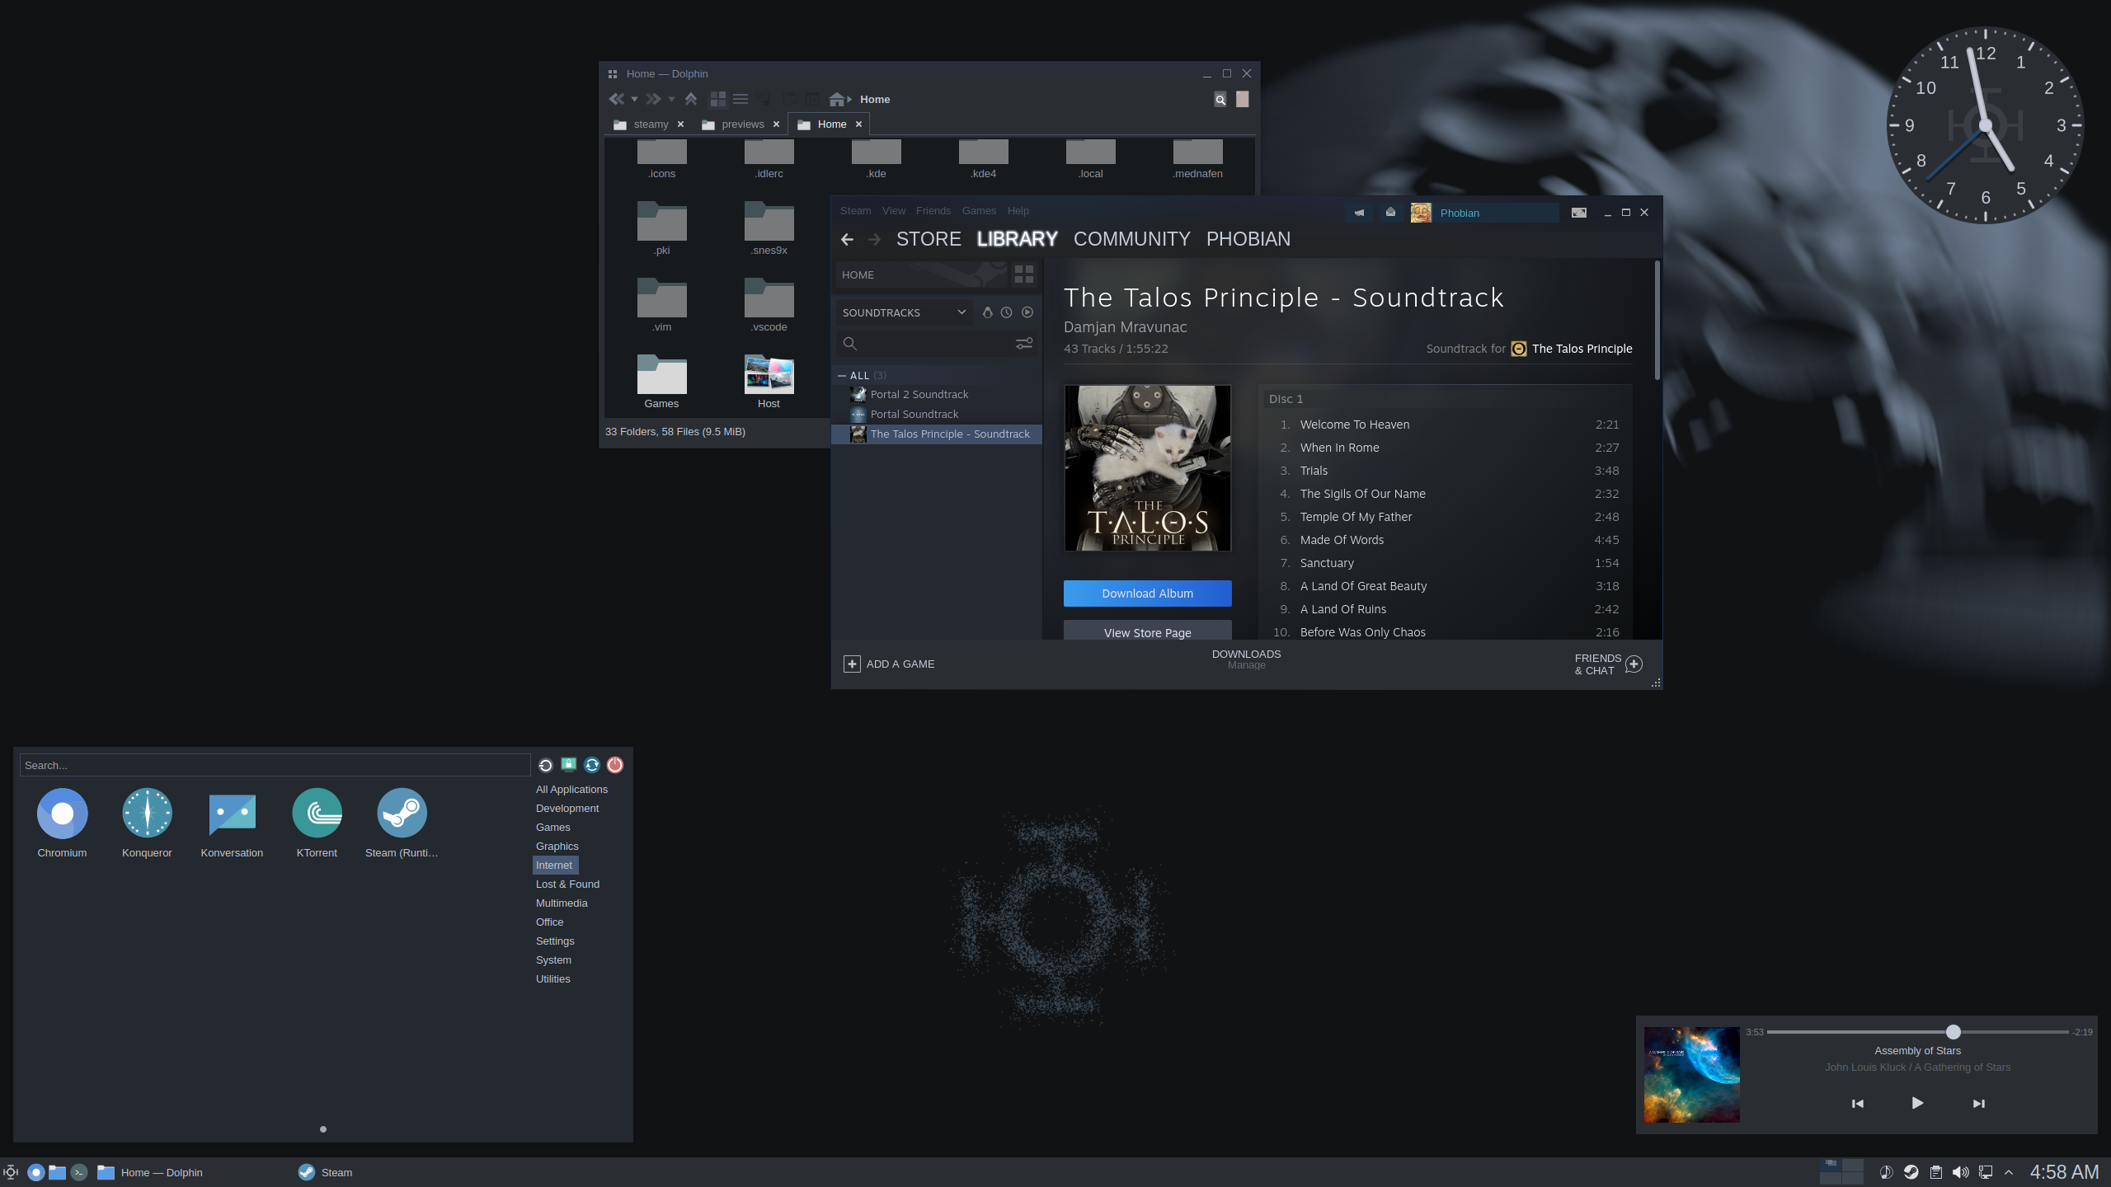Open collections grid view in Steam library
The width and height of the screenshot is (2111, 1187).
1024,274
